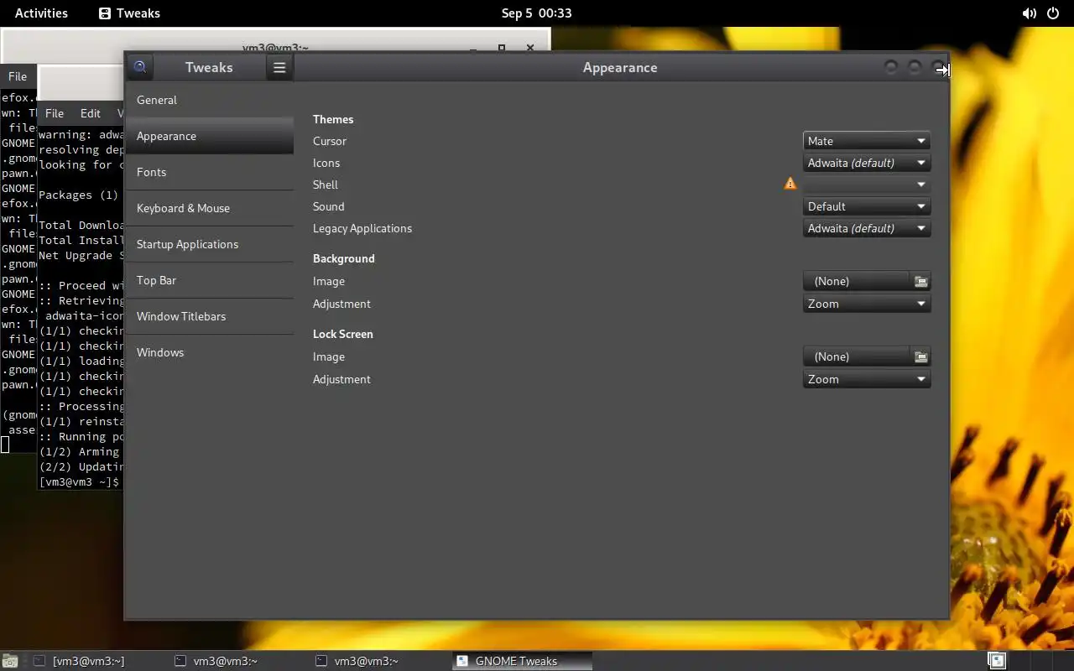Viewport: 1074px width, 671px height.
Task: Select Startup Applications in the sidebar
Action: tap(209, 244)
